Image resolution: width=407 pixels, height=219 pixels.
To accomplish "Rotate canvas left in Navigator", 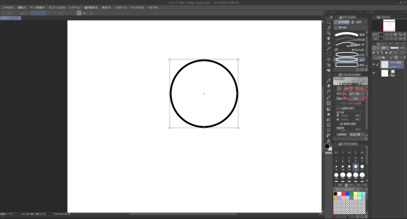I will (x=387, y=39).
